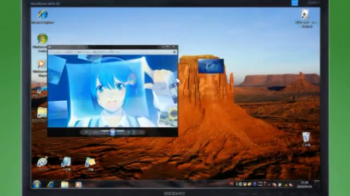Launch Internet Explorer from the taskbar
This screenshot has width=350, height=196.
coord(51,184)
